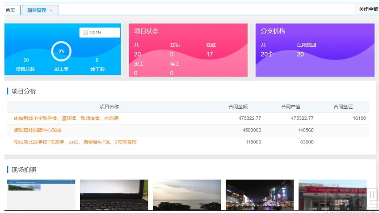Click the calendar icon beside 2019
This screenshot has width=379, height=213.
pyautogui.click(x=85, y=33)
